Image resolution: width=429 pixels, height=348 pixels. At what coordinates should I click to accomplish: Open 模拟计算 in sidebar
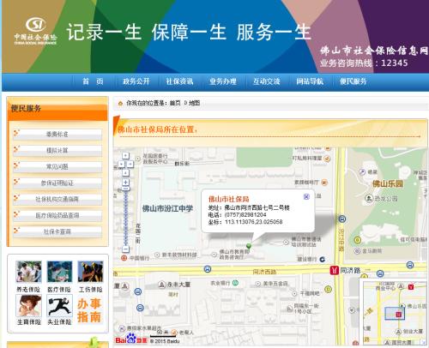point(57,150)
